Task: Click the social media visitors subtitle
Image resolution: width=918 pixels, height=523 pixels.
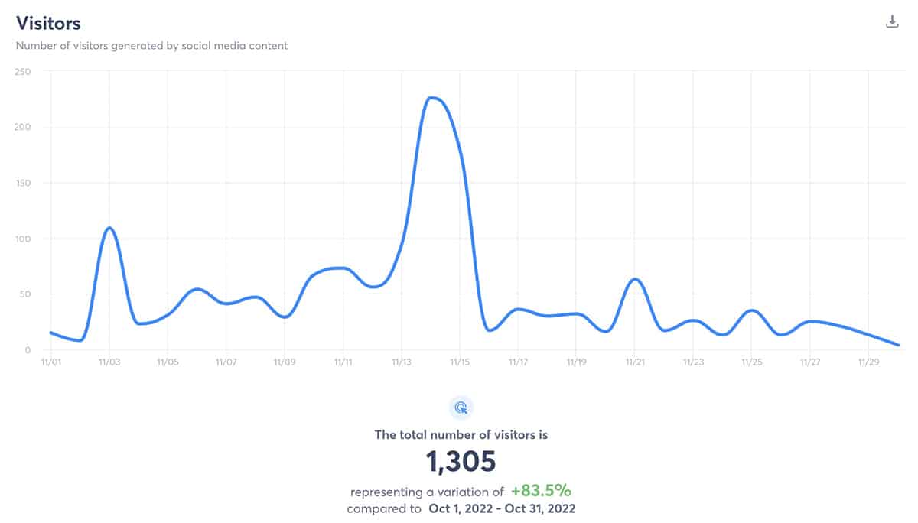Action: click(x=152, y=46)
